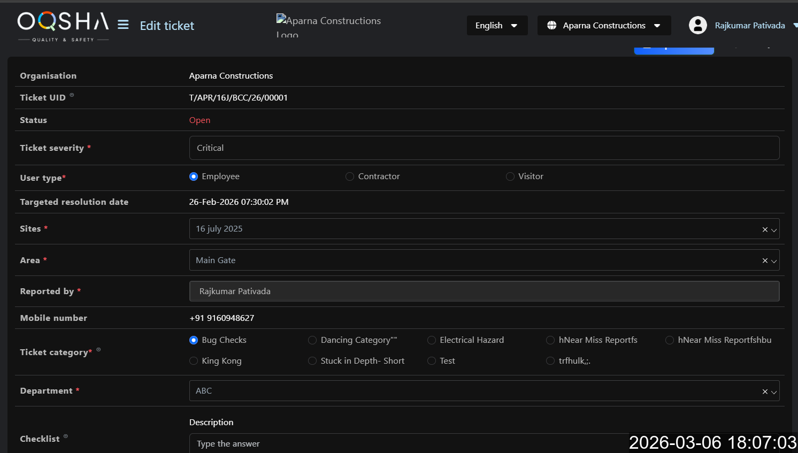This screenshot has height=453, width=798.
Task: Click the user profile avatar icon
Action: (697, 25)
